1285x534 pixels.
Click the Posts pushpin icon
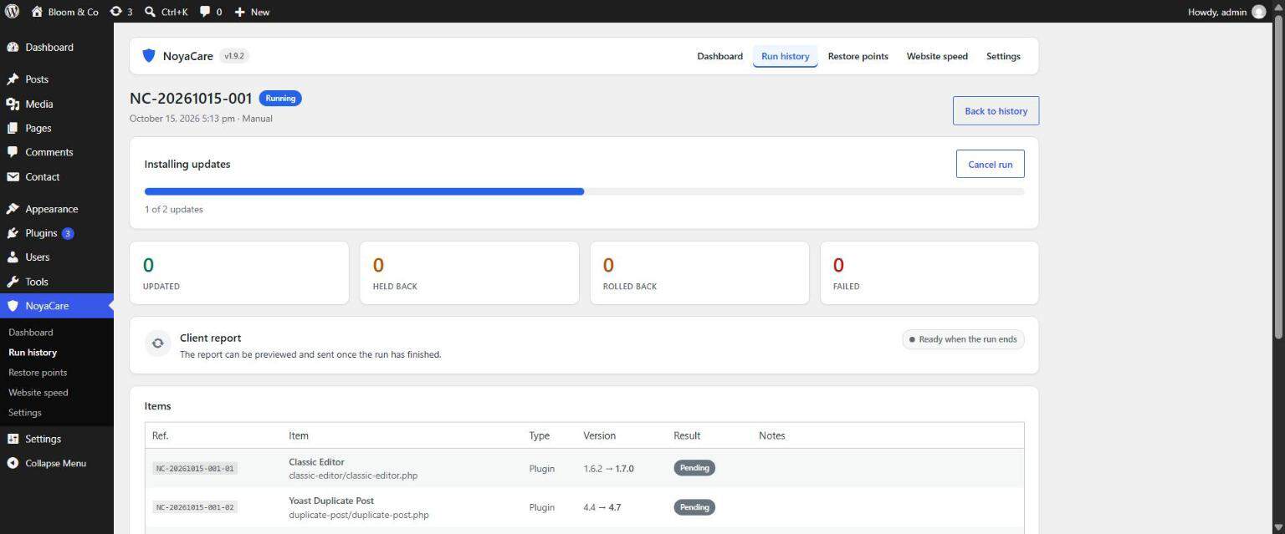(x=13, y=79)
